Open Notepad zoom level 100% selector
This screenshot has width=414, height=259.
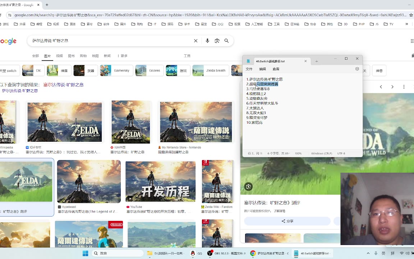(298, 153)
